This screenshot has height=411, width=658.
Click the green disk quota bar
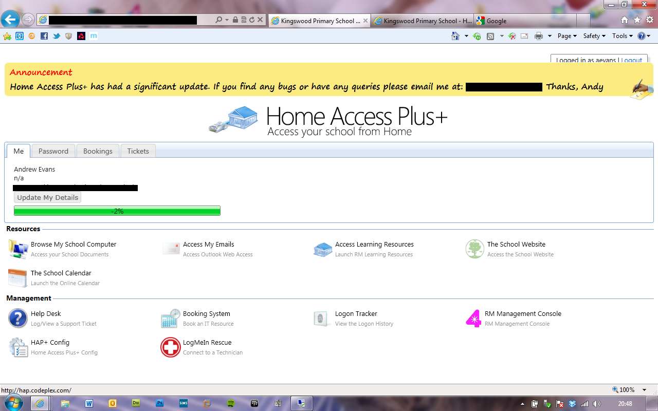tap(117, 211)
